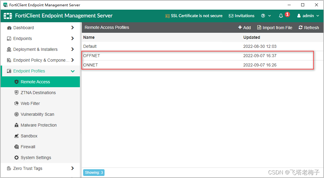Click the Zero Trust Tags icon
This screenshot has width=324, height=178.
click(x=9, y=168)
